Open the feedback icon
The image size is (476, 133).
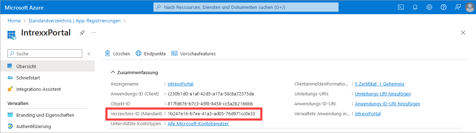pos(458,7)
